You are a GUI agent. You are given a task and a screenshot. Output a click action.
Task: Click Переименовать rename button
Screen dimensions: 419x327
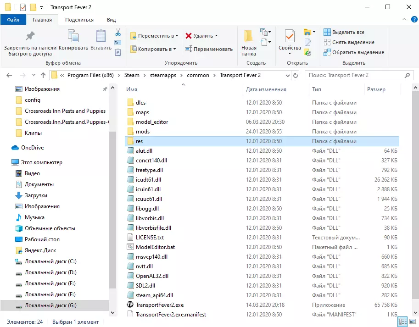[x=209, y=49]
